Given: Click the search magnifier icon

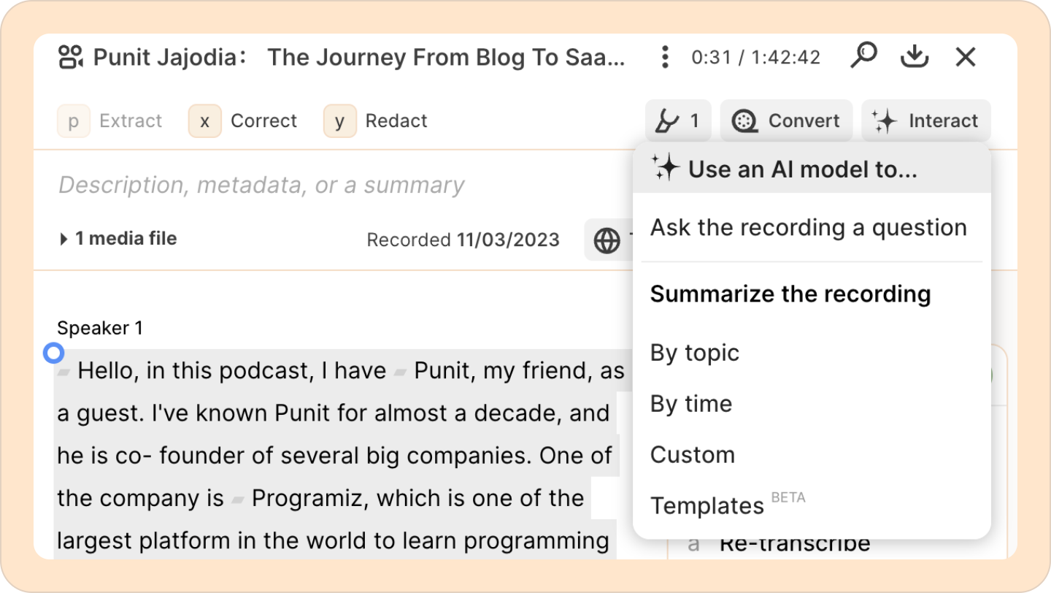Looking at the screenshot, I should pos(863,56).
